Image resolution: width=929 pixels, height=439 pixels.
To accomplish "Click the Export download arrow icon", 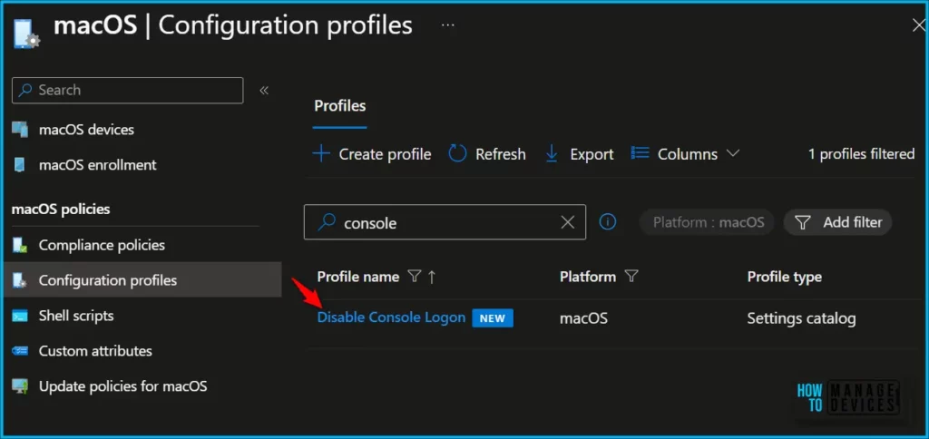I will (x=552, y=154).
